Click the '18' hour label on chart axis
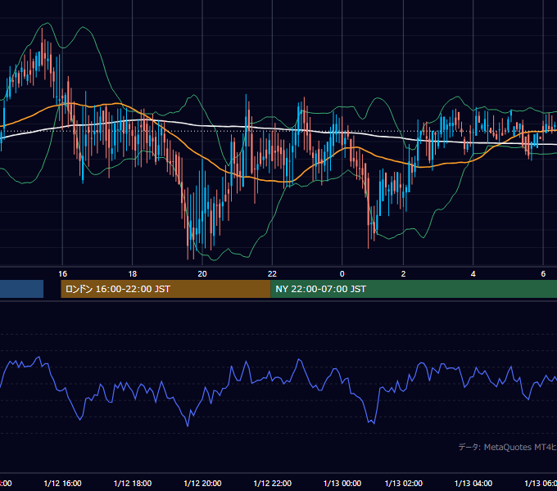557x491 pixels. (x=133, y=273)
